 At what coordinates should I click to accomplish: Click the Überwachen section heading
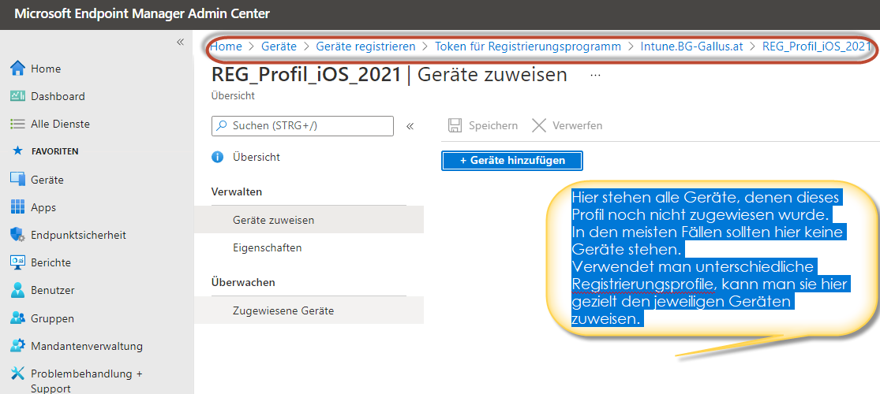coord(243,282)
